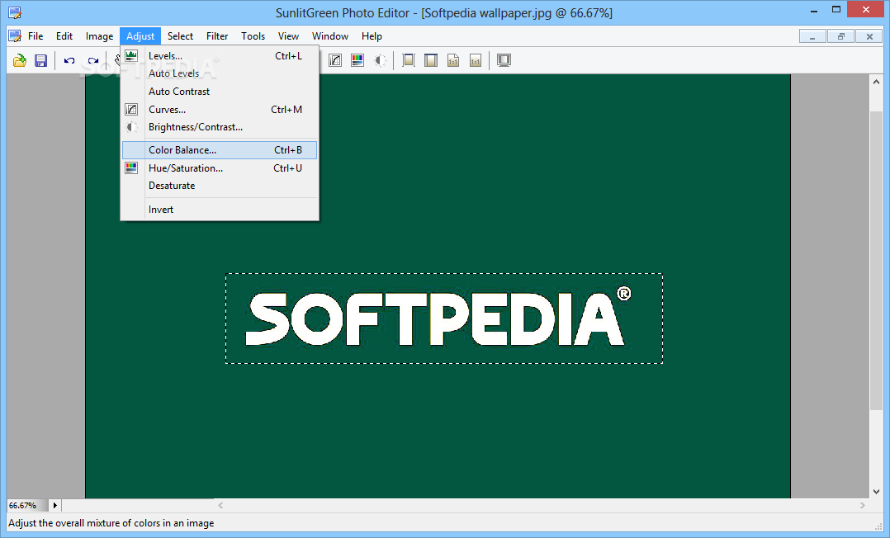This screenshot has height=538, width=890.
Task: Click the Hue/Saturation icon in menu
Action: [x=131, y=168]
